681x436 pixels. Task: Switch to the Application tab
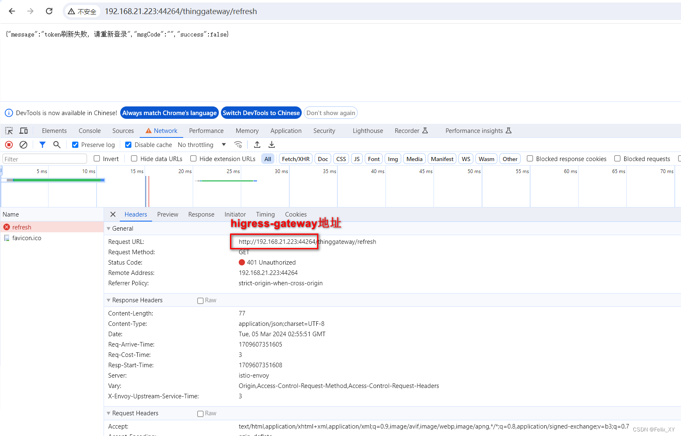click(x=286, y=131)
